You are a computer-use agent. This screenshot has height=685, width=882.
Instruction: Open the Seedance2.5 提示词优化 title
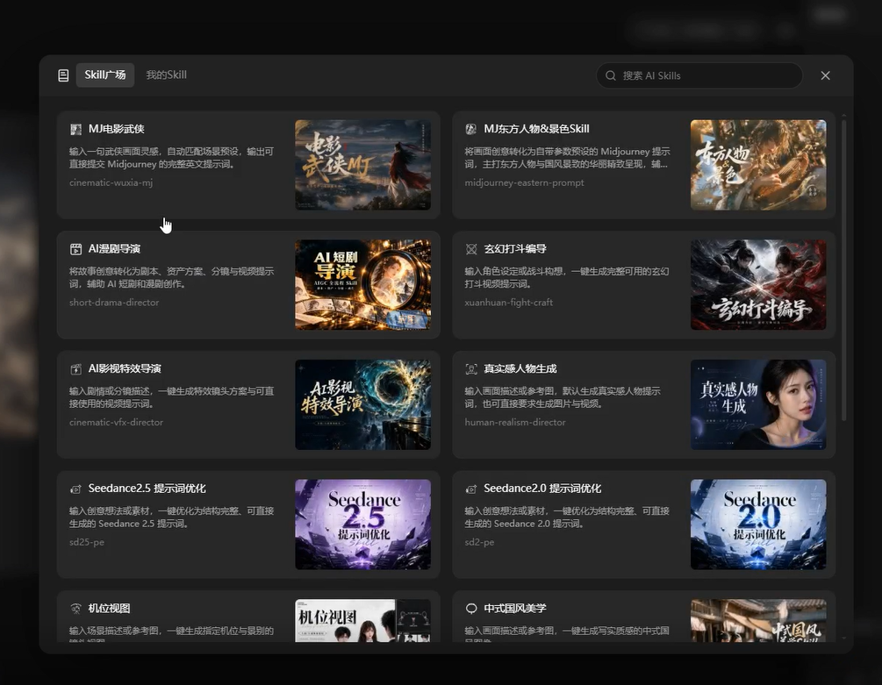[147, 489]
